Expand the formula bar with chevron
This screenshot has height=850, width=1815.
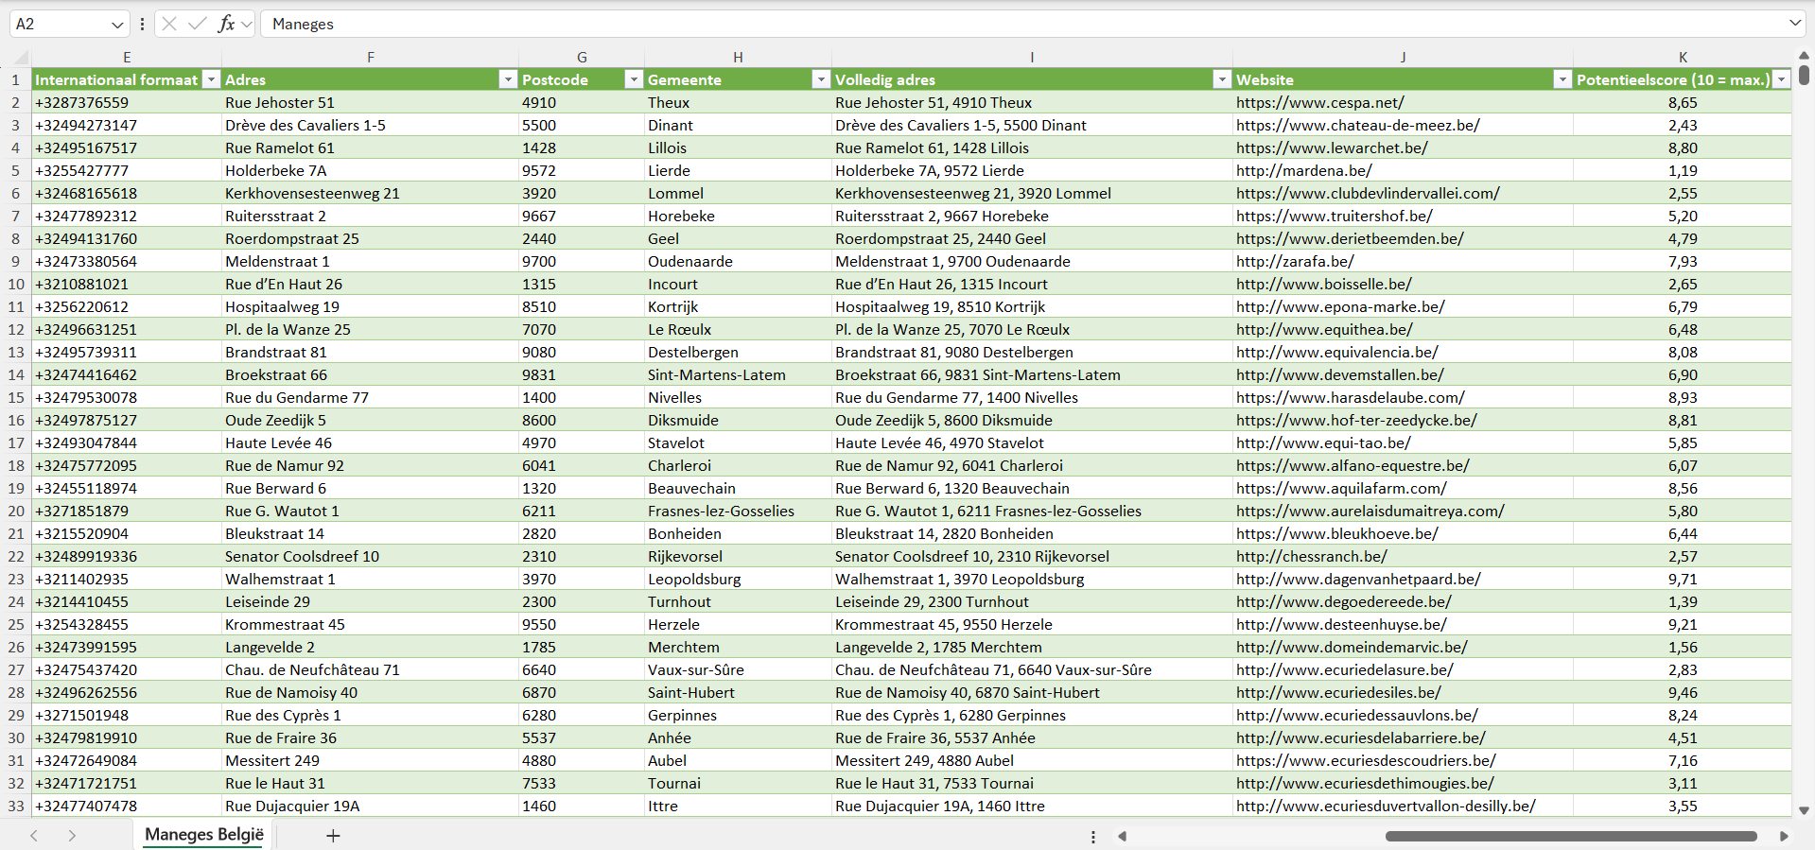click(x=1794, y=24)
